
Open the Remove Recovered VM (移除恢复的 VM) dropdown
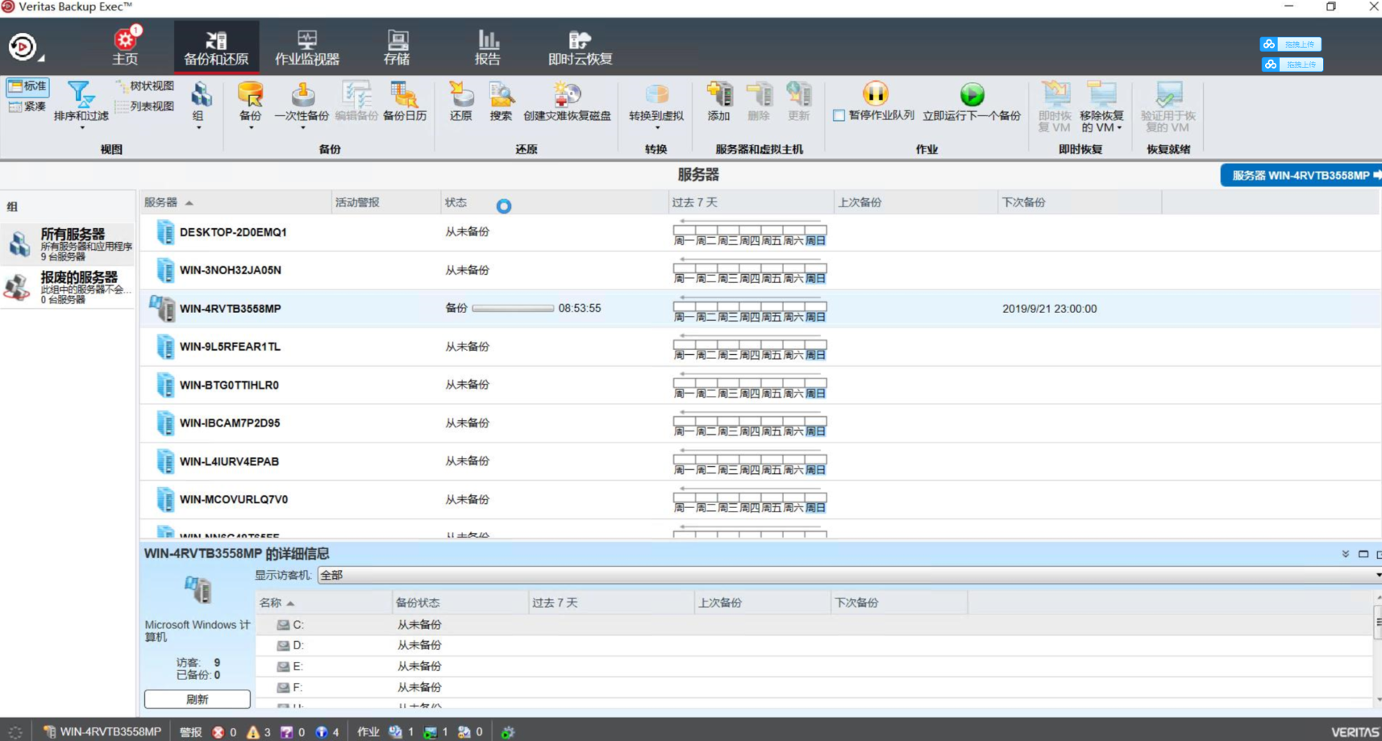coord(1101,106)
